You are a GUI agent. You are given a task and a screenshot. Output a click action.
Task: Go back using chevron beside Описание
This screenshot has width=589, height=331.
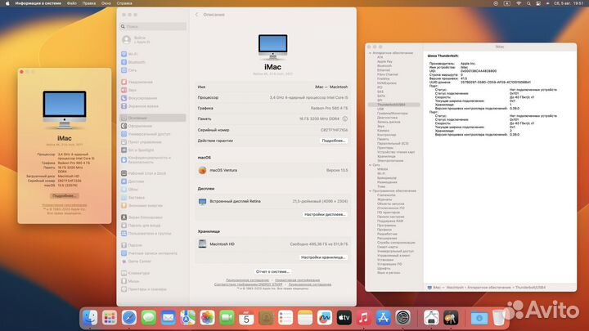[196, 15]
